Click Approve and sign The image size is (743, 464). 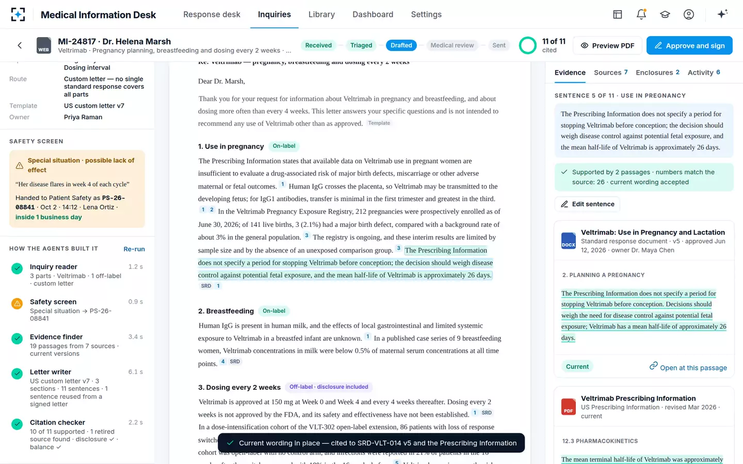pyautogui.click(x=689, y=45)
